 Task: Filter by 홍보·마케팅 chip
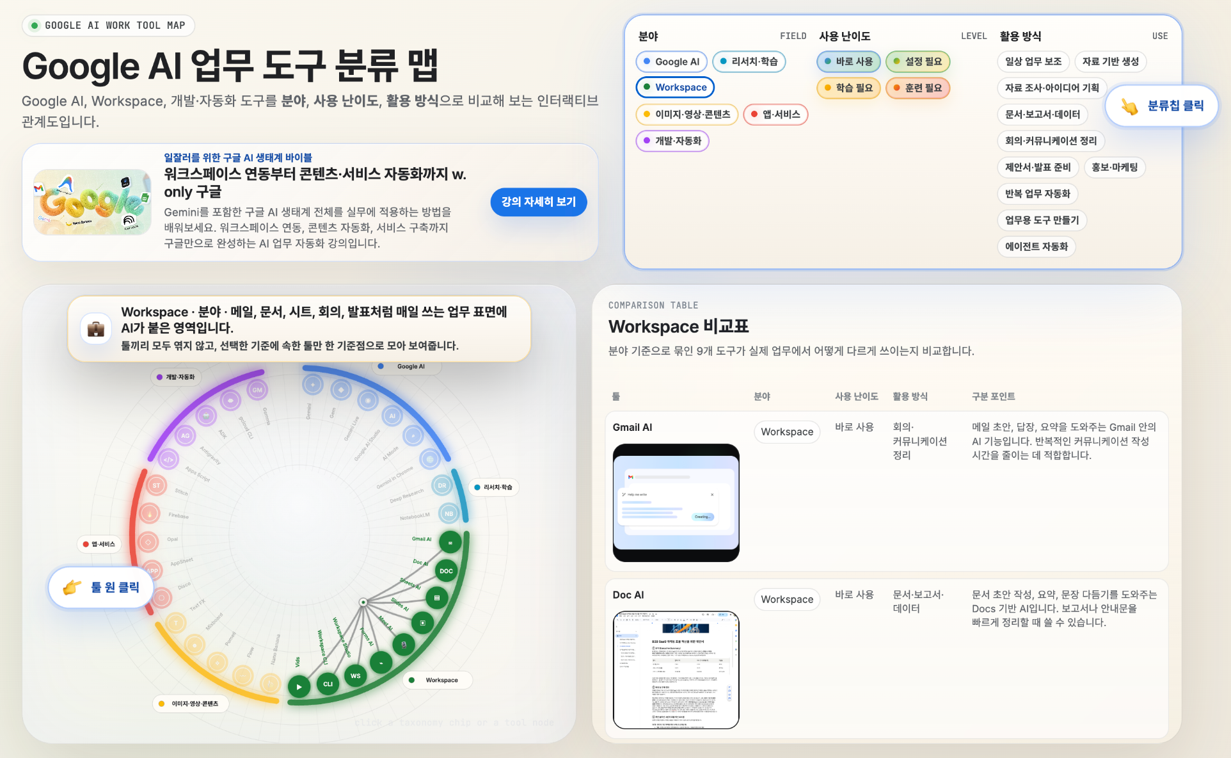click(x=1115, y=167)
